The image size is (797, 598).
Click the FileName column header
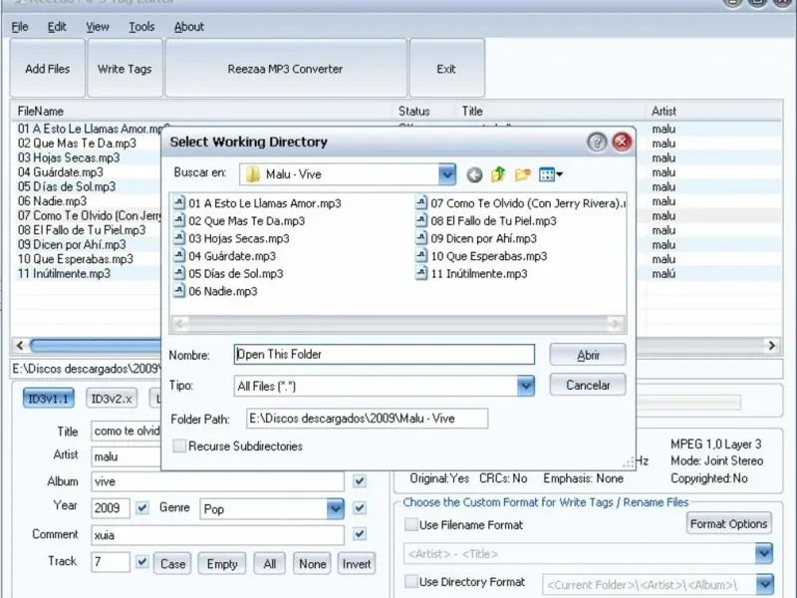pyautogui.click(x=201, y=111)
